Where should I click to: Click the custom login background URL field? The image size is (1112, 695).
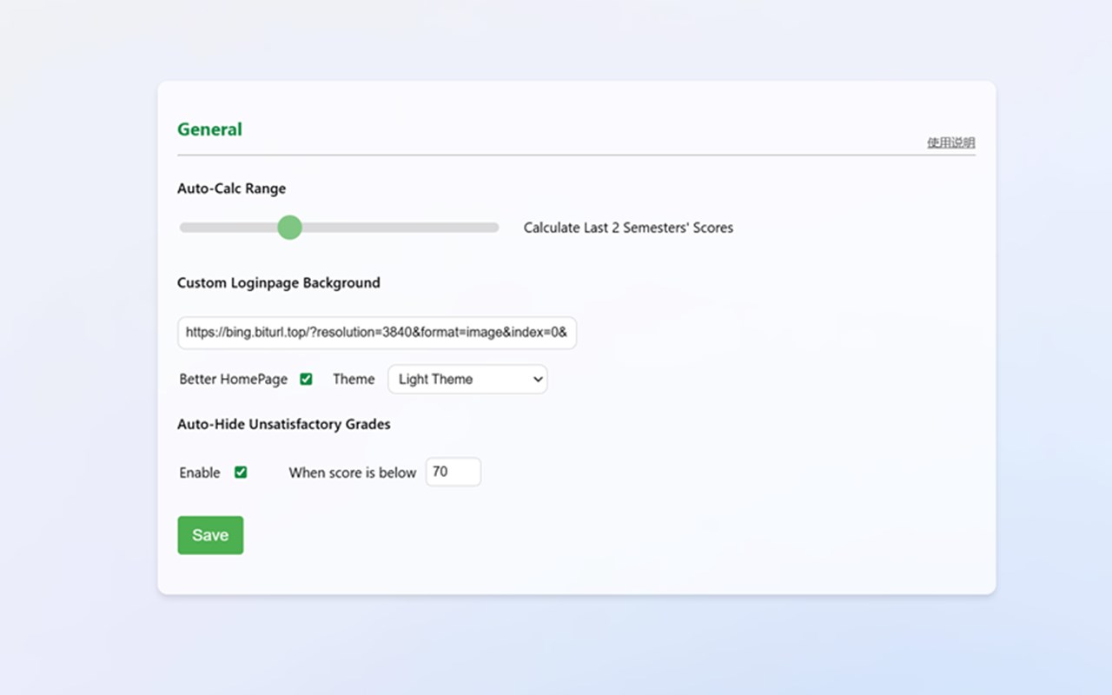coord(377,333)
